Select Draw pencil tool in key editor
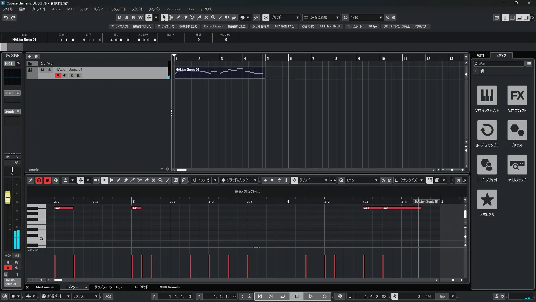536x302 pixels. (118, 180)
